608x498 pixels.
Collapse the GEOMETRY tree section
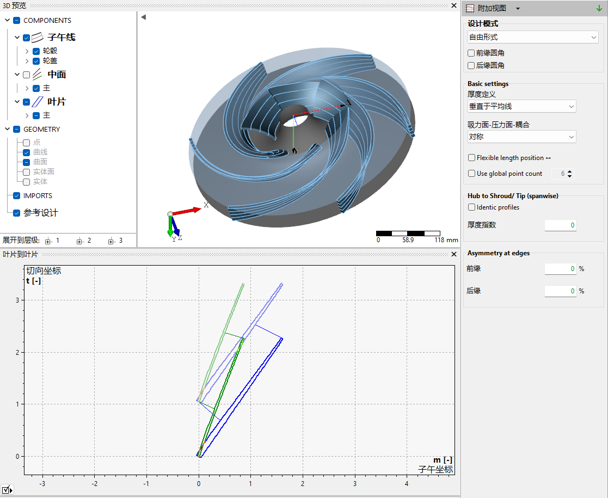pyautogui.click(x=7, y=130)
